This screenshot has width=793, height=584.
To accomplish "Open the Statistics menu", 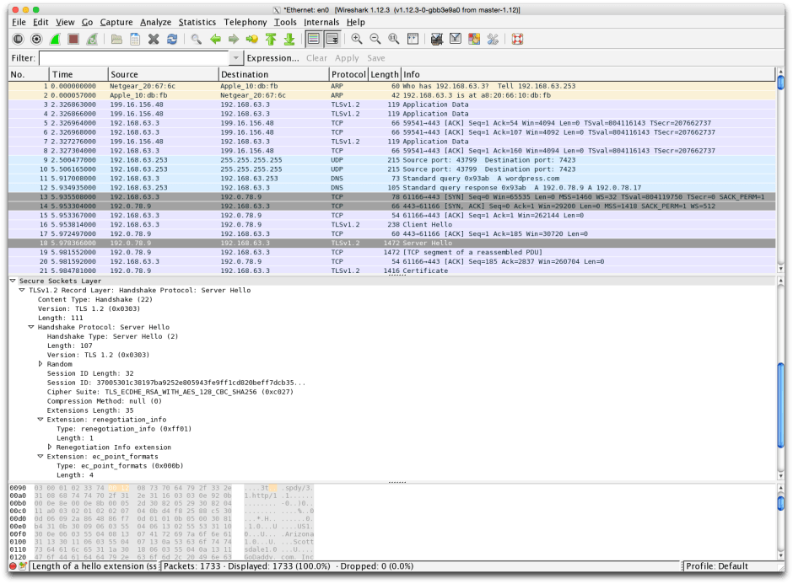I will click(x=197, y=22).
